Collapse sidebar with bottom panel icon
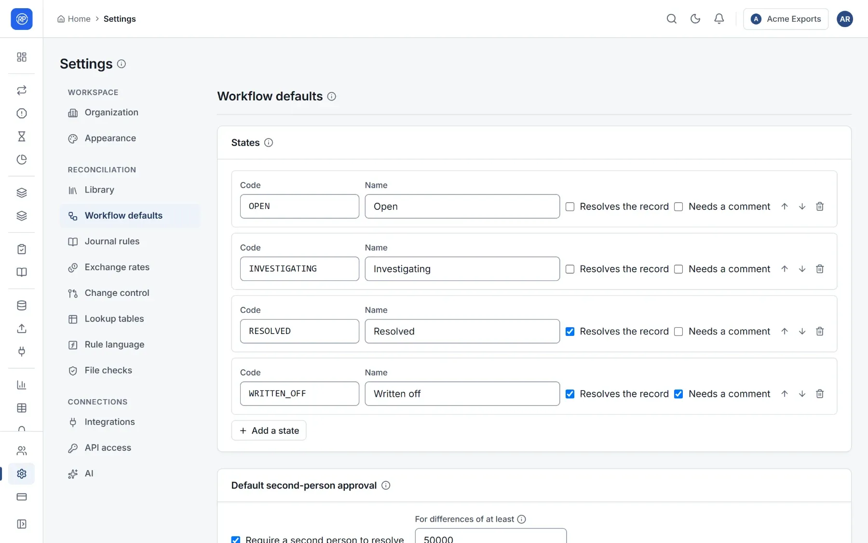Image resolution: width=868 pixels, height=543 pixels. tap(22, 524)
